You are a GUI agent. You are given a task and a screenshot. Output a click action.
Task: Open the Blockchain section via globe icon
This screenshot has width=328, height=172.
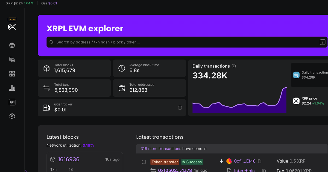coord(12,45)
